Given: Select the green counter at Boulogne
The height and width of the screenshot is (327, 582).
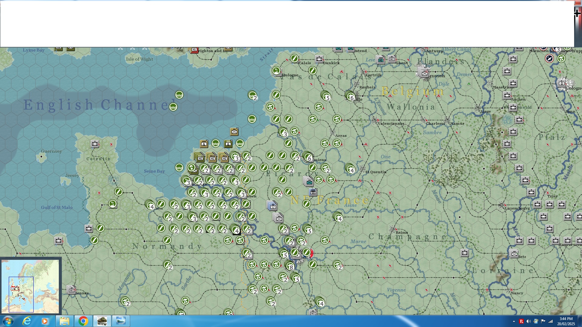Looking at the screenshot, I should tap(276, 71).
